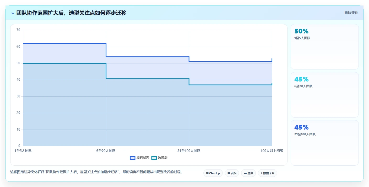Click the 进度 tag

[248, 173]
